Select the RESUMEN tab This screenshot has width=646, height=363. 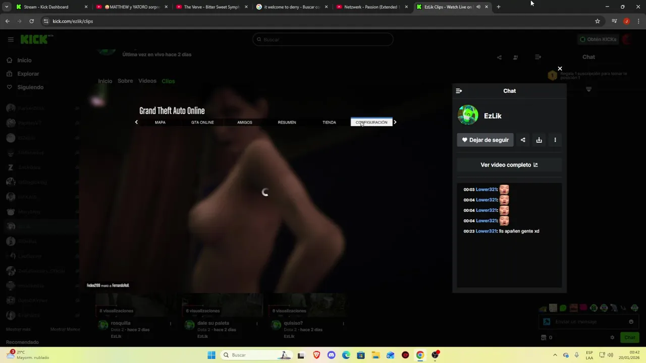(287, 123)
